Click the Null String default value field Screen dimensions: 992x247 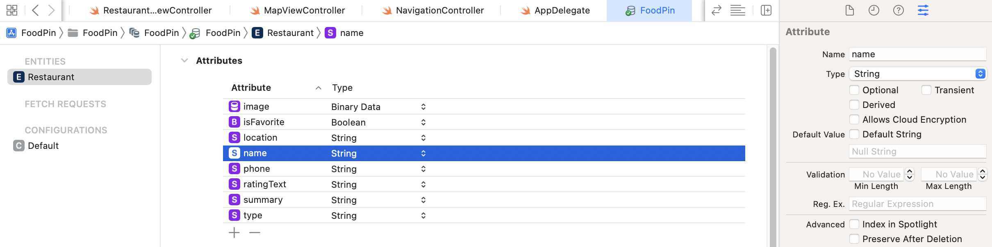917,151
